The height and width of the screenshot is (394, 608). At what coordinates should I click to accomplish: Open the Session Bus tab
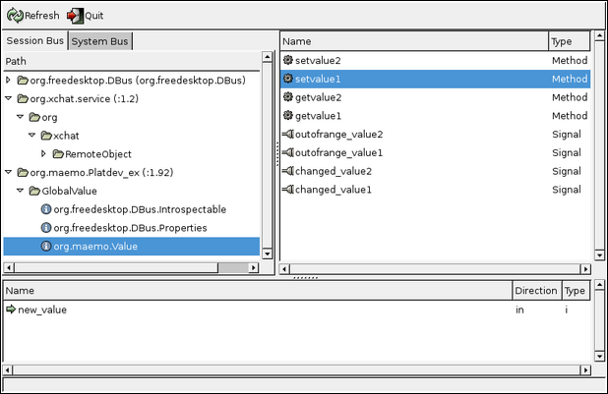[34, 41]
